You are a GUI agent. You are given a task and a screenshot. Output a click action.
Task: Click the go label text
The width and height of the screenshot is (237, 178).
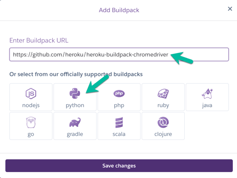click(x=31, y=135)
